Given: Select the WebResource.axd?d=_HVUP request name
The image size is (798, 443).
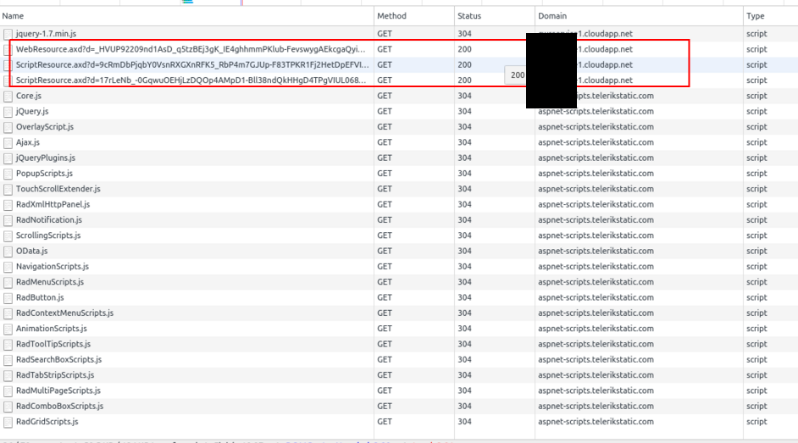Looking at the screenshot, I should pyautogui.click(x=191, y=49).
